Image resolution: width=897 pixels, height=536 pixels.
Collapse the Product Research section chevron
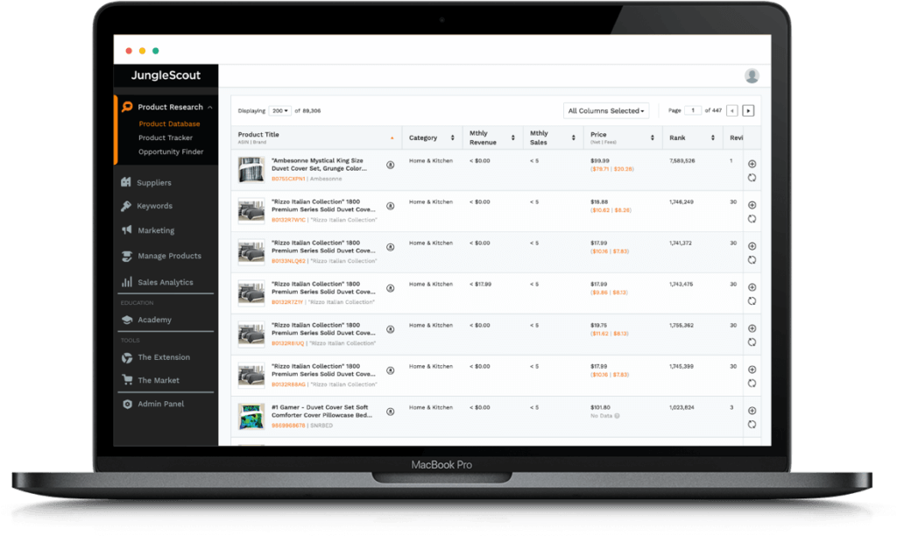tap(210, 108)
